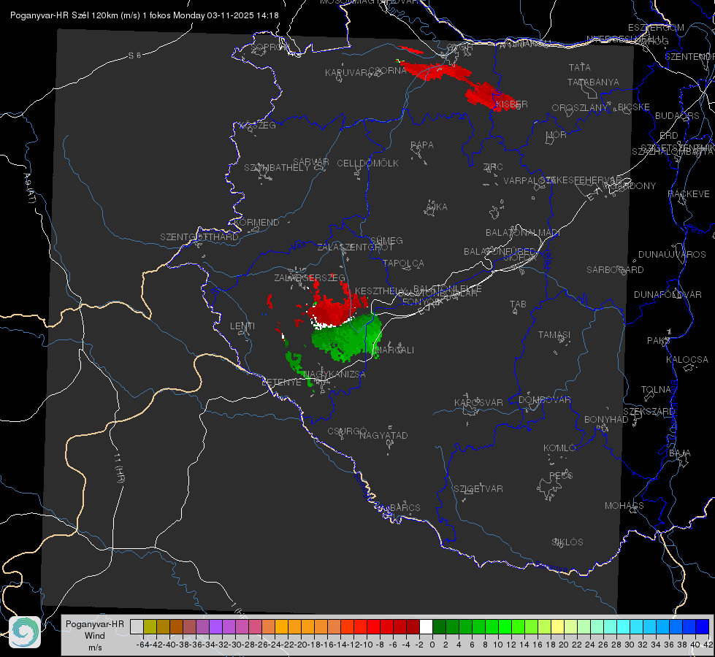Screen dimensions: 715x657
Task: Click the MÓR city label
Action: click(557, 134)
